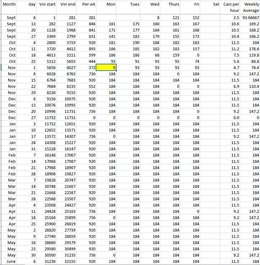The width and height of the screenshot is (260, 265).
Task: Click the Weekly Average cell 110.4
Action: coord(250,87)
